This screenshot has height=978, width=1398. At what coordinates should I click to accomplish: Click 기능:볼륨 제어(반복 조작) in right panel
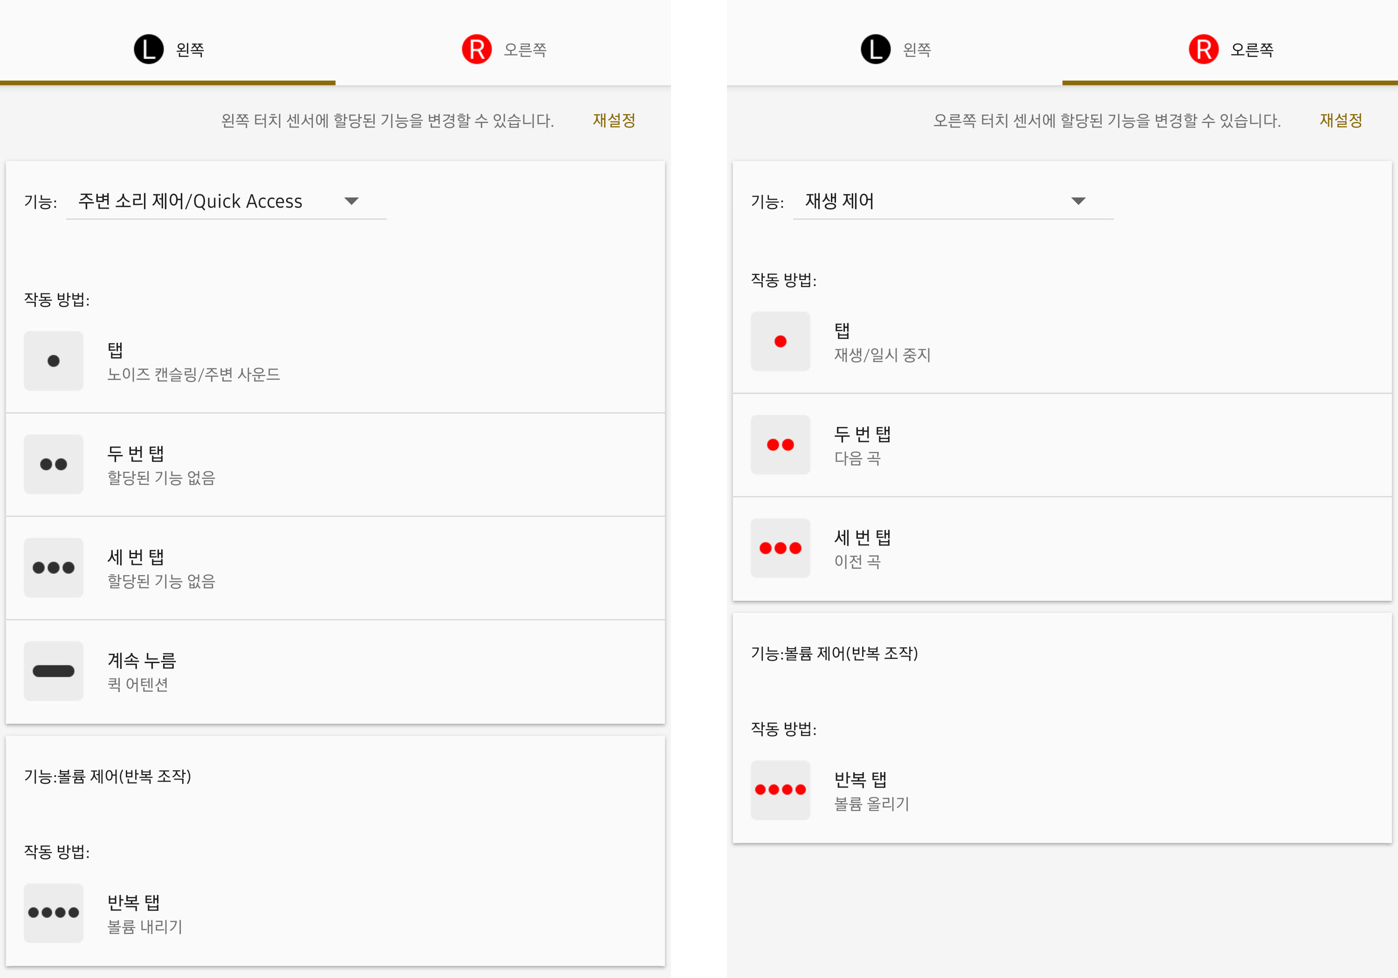[x=835, y=653]
